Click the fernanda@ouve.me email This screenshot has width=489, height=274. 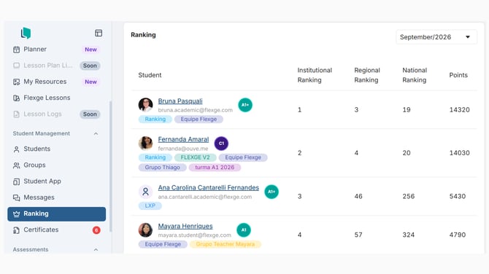[182, 149]
